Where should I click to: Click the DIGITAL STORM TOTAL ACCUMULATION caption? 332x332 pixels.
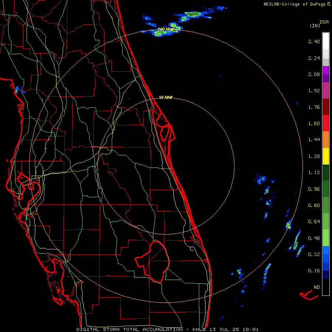click(129, 329)
